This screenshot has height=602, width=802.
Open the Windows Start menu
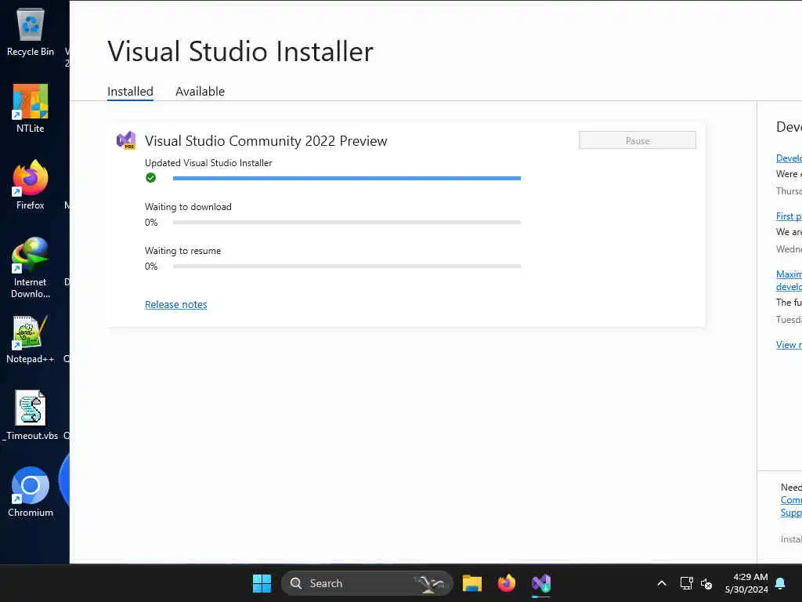tap(262, 583)
